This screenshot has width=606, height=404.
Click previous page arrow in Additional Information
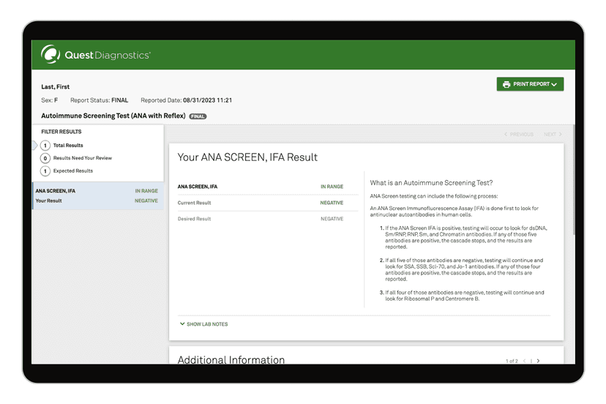tap(524, 361)
